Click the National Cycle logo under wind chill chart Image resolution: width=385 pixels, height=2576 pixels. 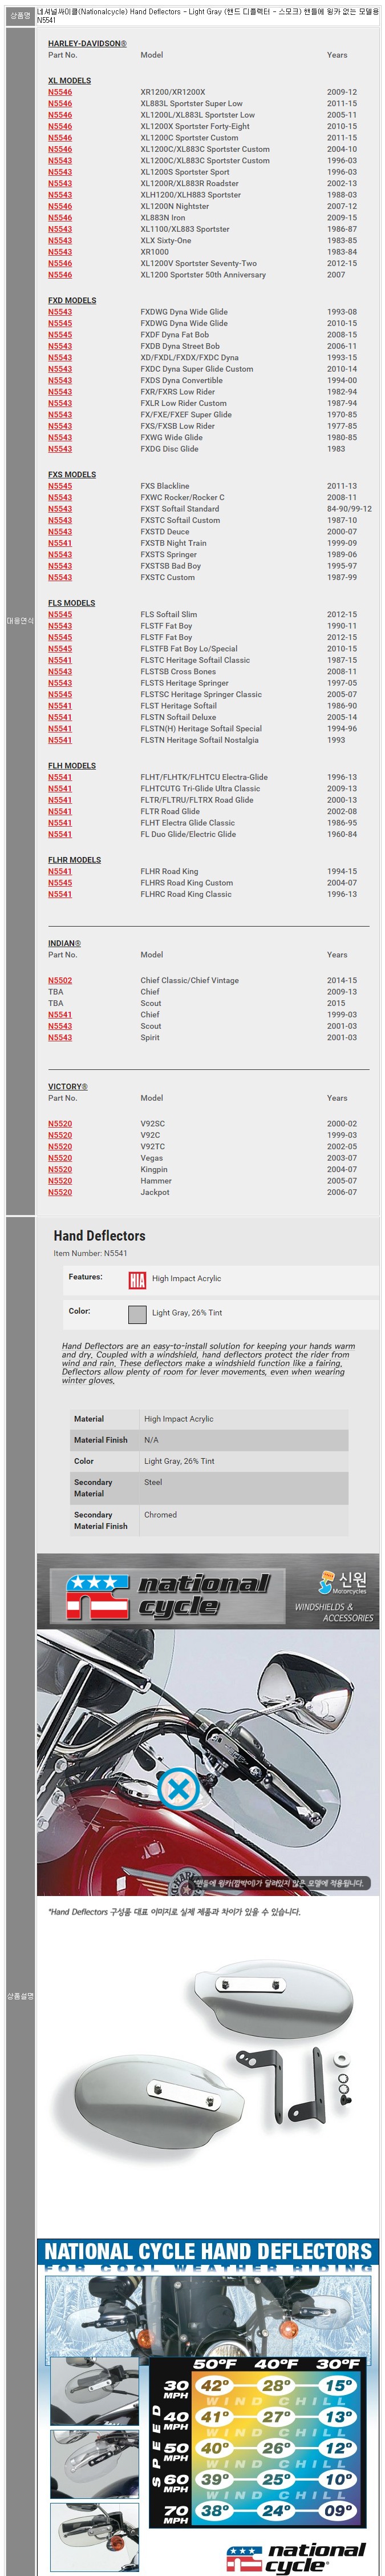pos(296,2557)
